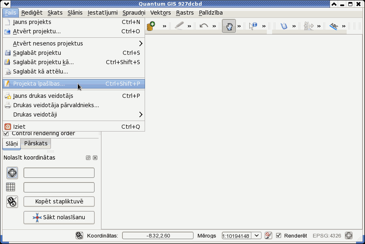Click the greyed histogram stretch toolbar icon

309,26
